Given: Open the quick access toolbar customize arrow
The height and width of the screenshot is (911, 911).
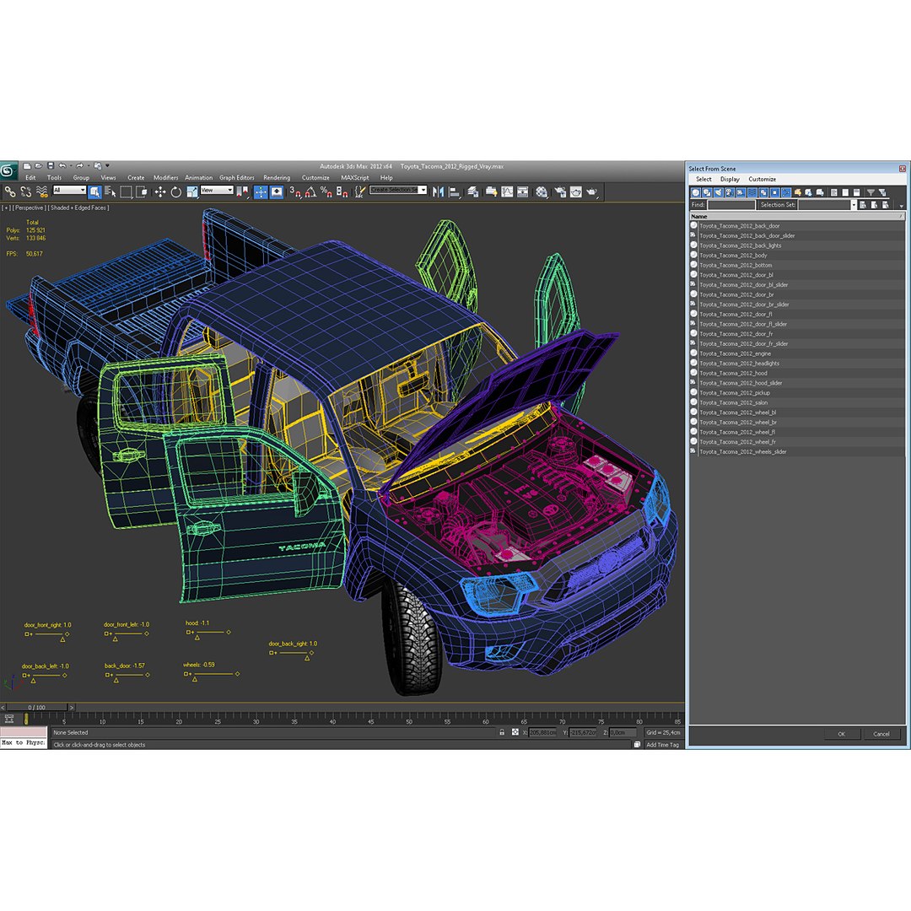Looking at the screenshot, I should pos(107,166).
